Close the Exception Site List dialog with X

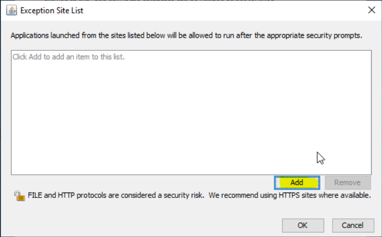[372, 10]
